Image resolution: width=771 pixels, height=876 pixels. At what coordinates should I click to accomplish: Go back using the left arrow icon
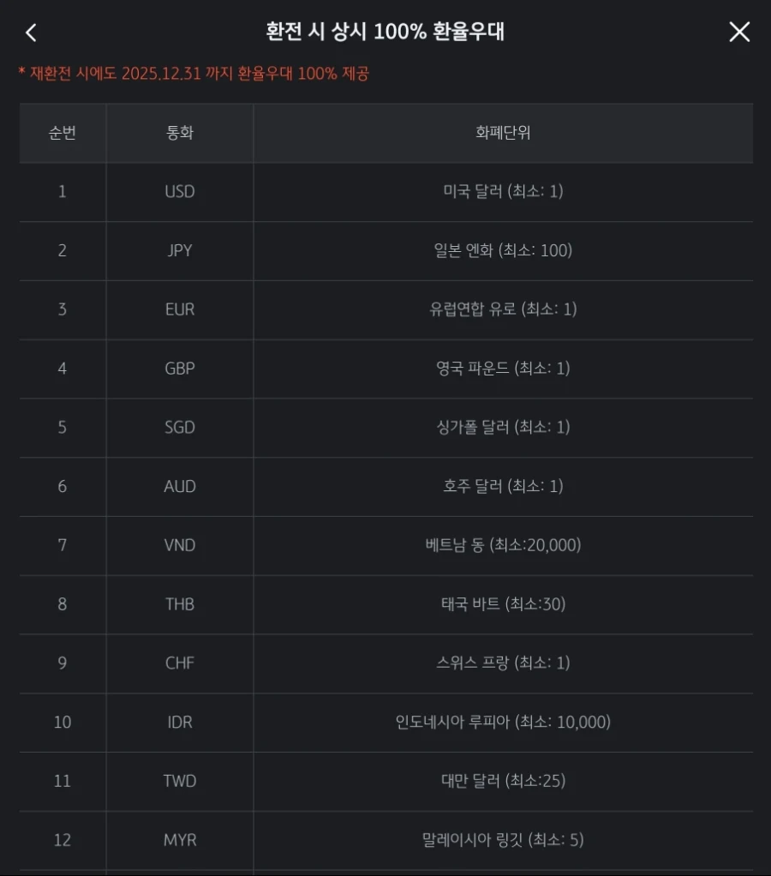(31, 33)
